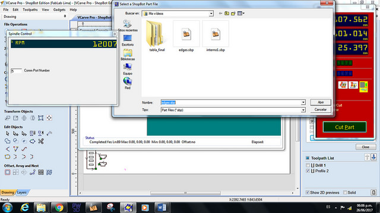The height and width of the screenshot is (213, 380).
Task: Open the view menu dropdown in file dialog
Action: [241, 14]
